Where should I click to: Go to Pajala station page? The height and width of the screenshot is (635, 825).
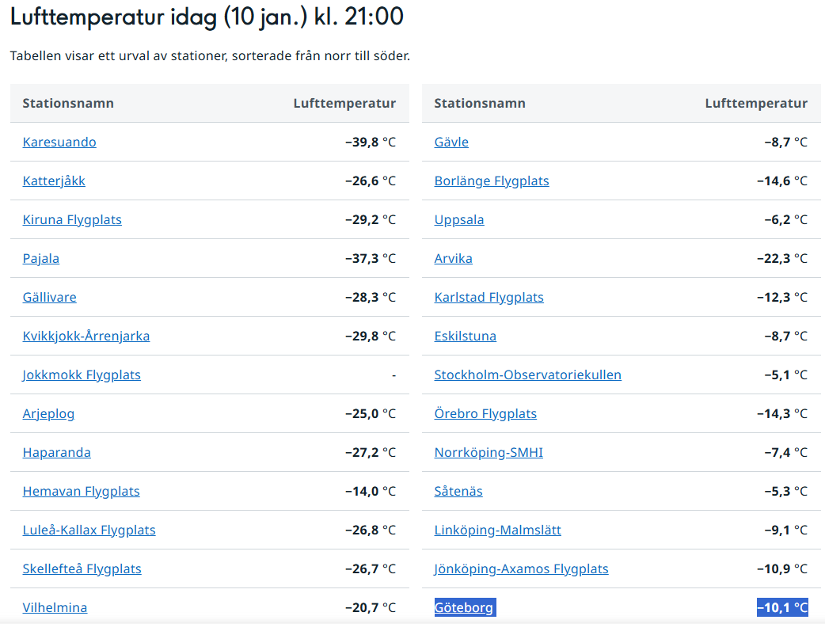(41, 259)
